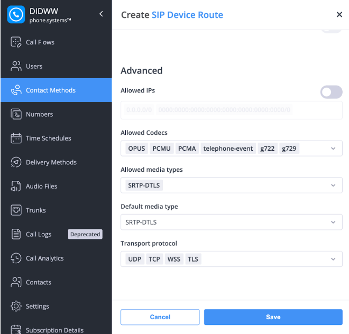
Task: Open the Transport protocol dropdown
Action: (333, 259)
